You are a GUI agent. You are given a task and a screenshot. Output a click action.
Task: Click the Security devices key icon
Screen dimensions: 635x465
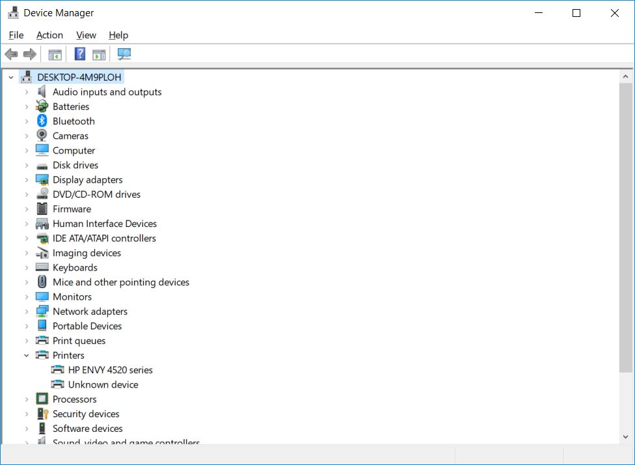(x=42, y=414)
